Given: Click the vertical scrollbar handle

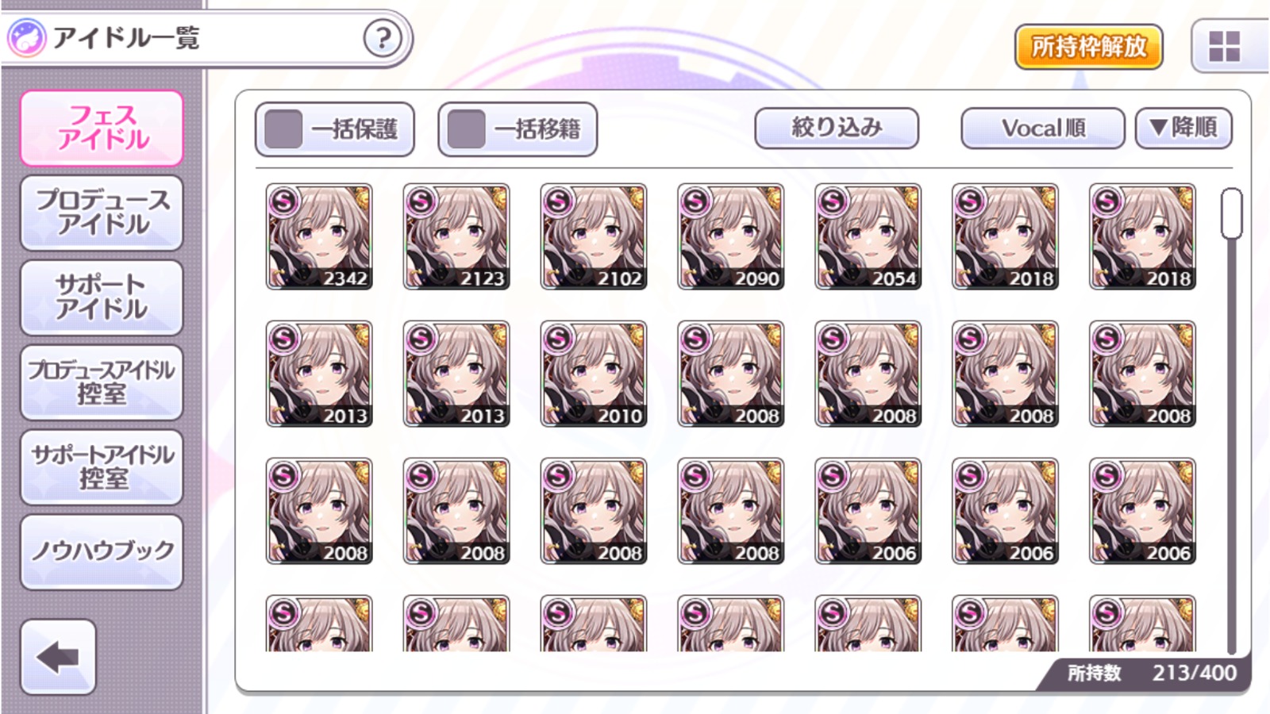Looking at the screenshot, I should 1231,213.
